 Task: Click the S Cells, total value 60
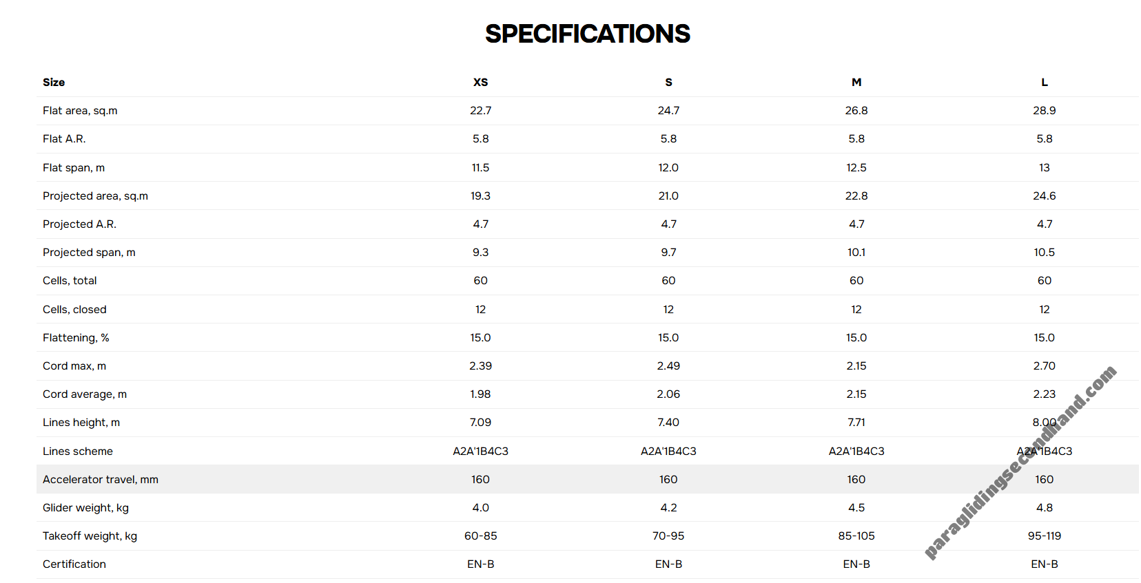[668, 281]
